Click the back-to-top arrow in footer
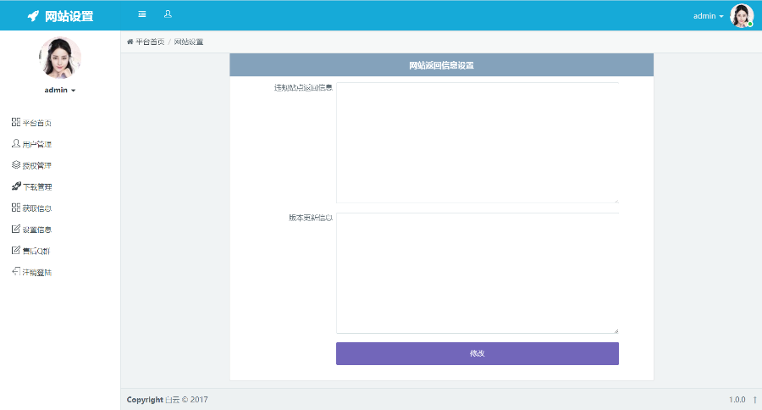762x410 pixels. (x=754, y=399)
